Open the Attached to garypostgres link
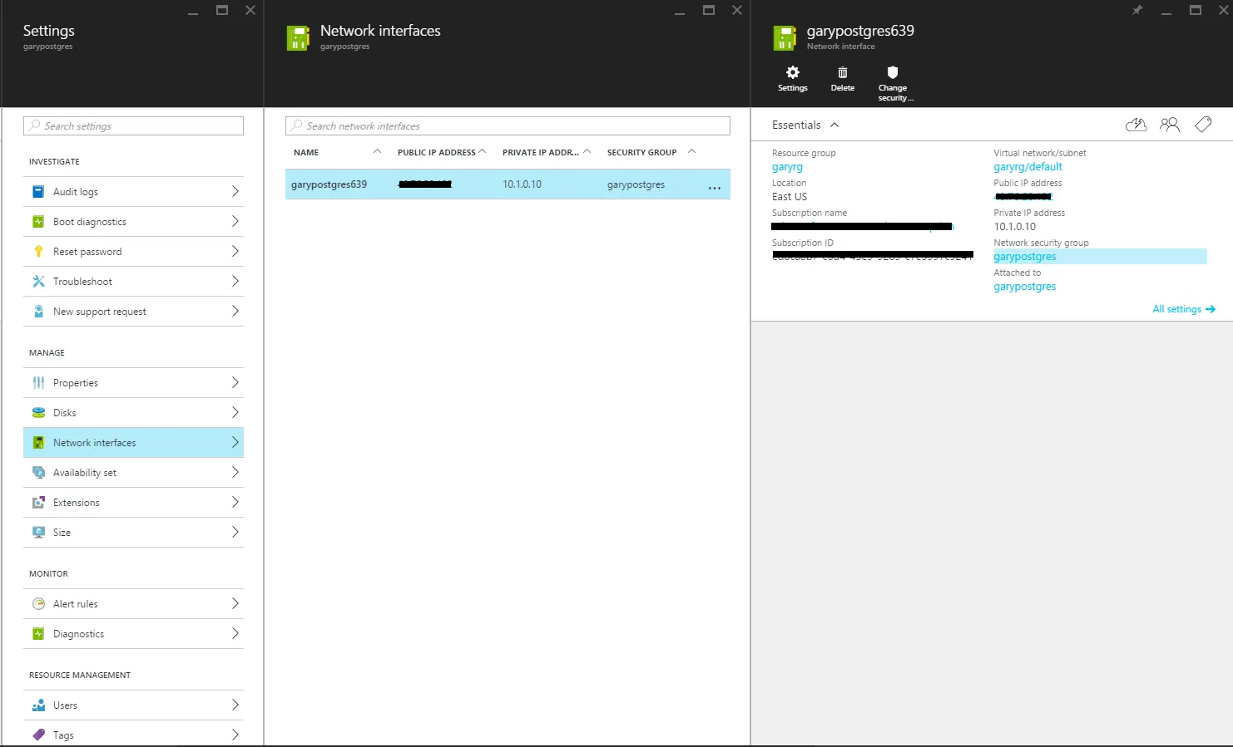The image size is (1233, 747). tap(1024, 287)
